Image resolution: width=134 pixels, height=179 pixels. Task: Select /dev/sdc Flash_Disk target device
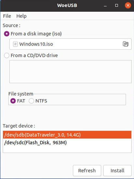point(67,142)
